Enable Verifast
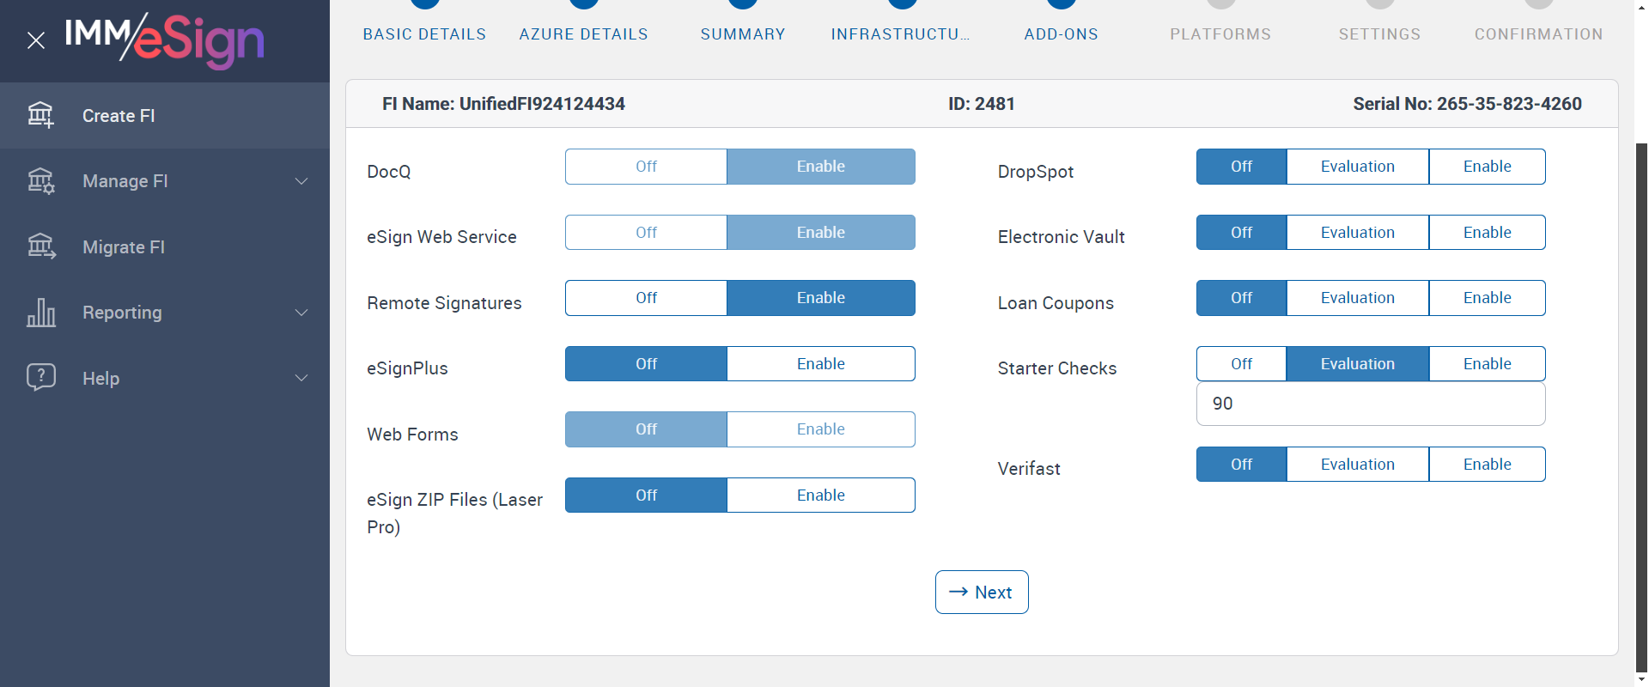This screenshot has width=1649, height=687. click(x=1488, y=465)
